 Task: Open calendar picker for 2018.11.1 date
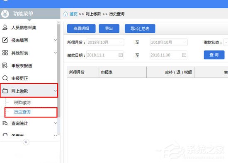tap(121, 55)
